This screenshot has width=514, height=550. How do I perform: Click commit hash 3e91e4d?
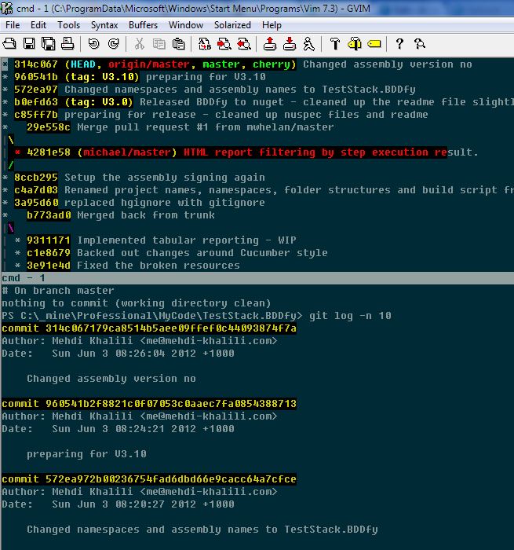49,266
